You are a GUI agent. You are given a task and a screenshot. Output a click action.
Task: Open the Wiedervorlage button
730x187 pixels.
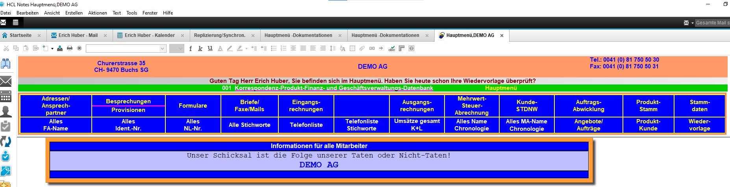(699, 125)
